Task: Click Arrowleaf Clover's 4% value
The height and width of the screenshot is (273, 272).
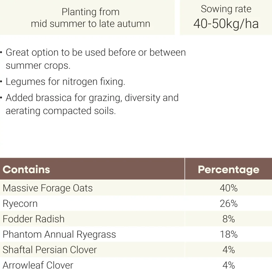Action: tap(229, 265)
